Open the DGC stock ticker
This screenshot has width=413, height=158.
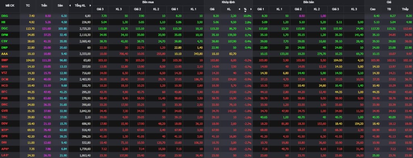click(x=4, y=28)
